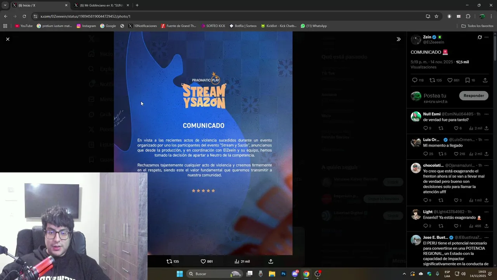Open more options on Luis Or...'s comment

[487, 140]
